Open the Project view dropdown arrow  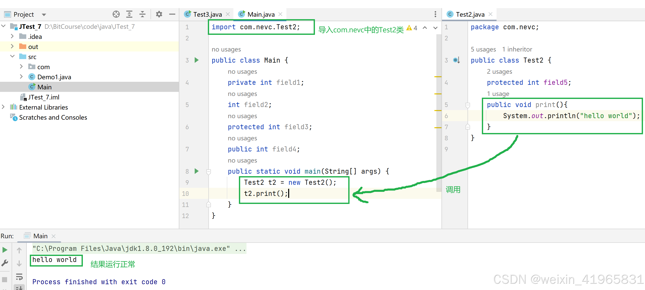click(x=44, y=15)
